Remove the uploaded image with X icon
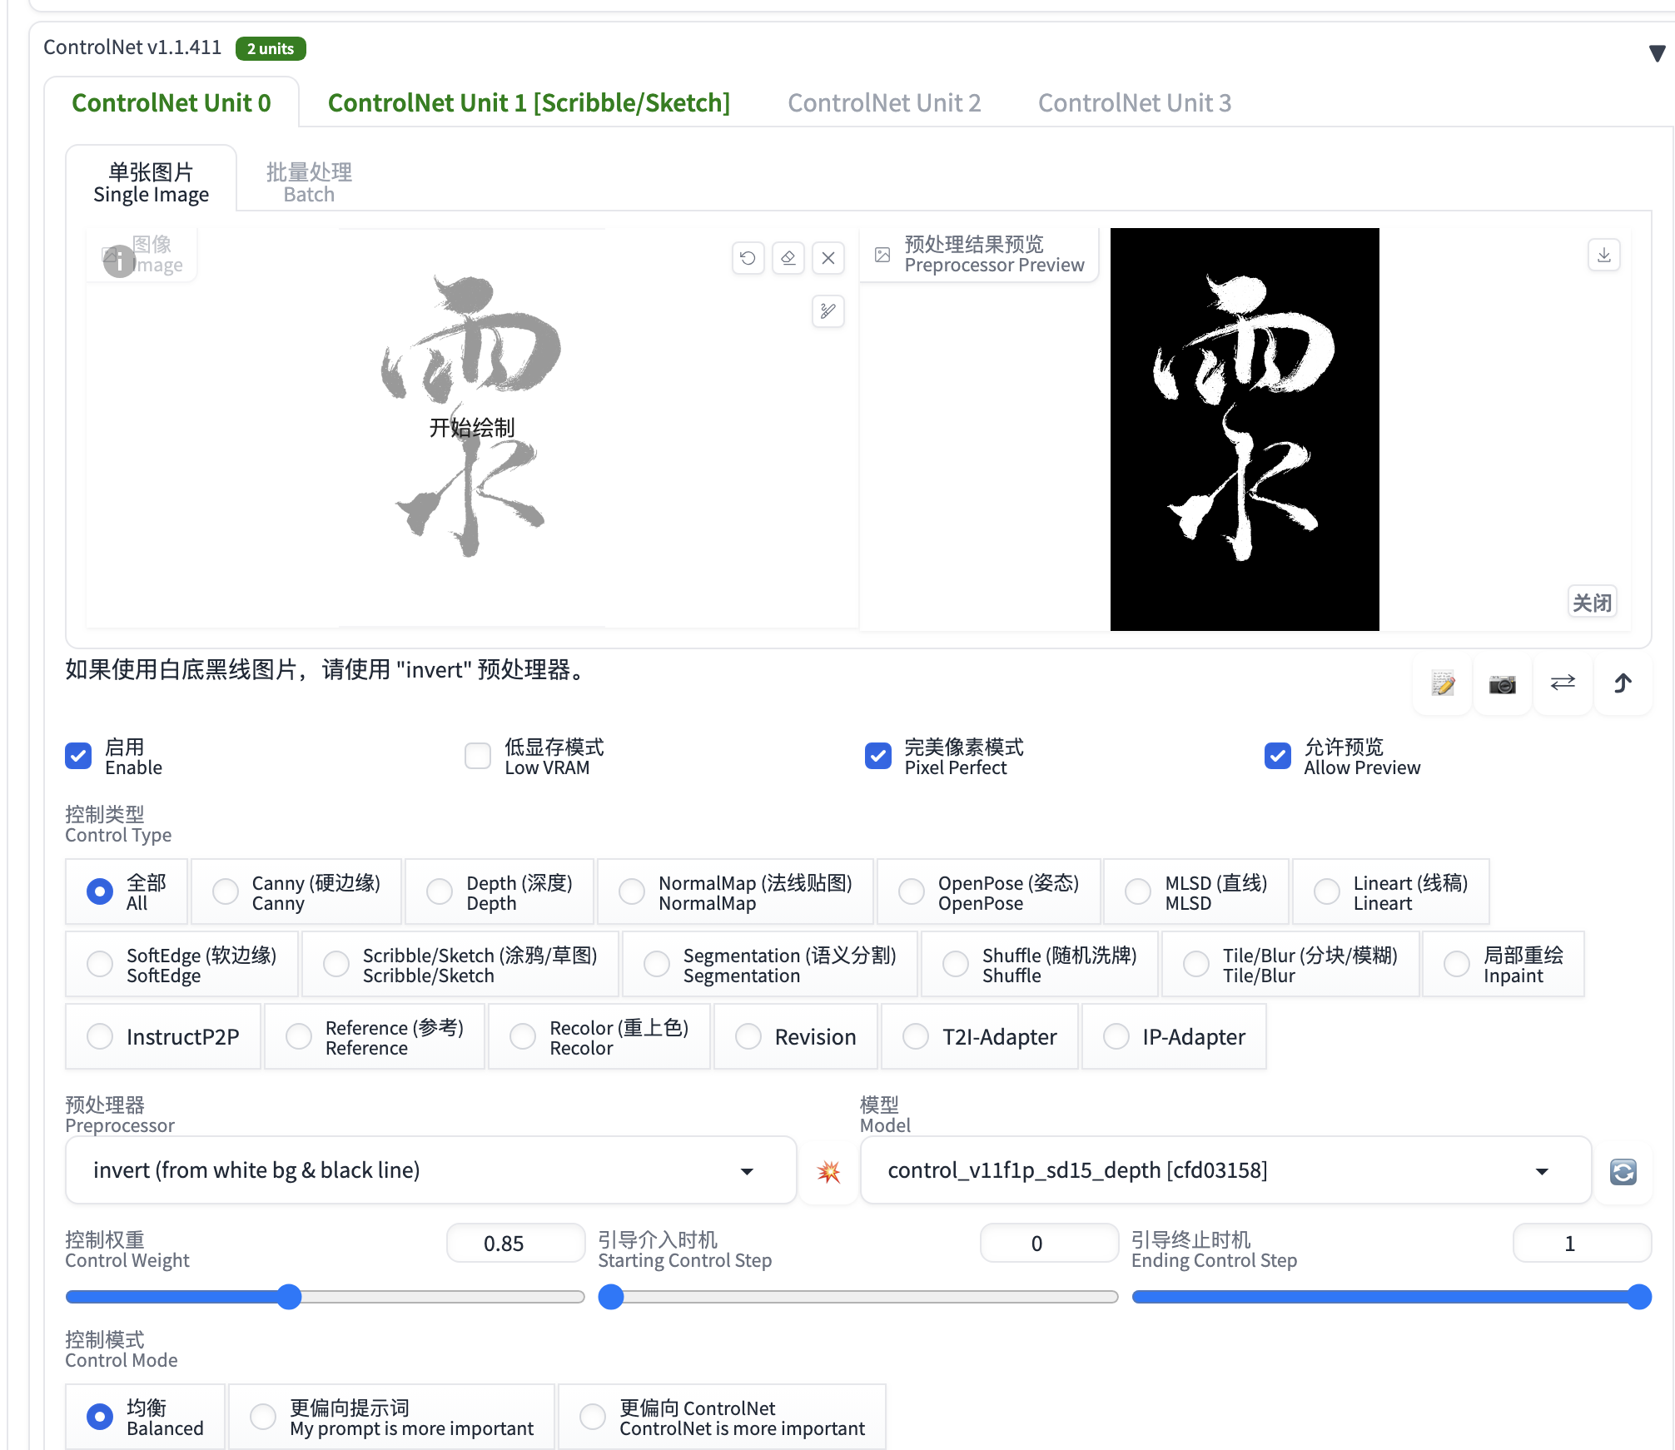 tap(828, 258)
